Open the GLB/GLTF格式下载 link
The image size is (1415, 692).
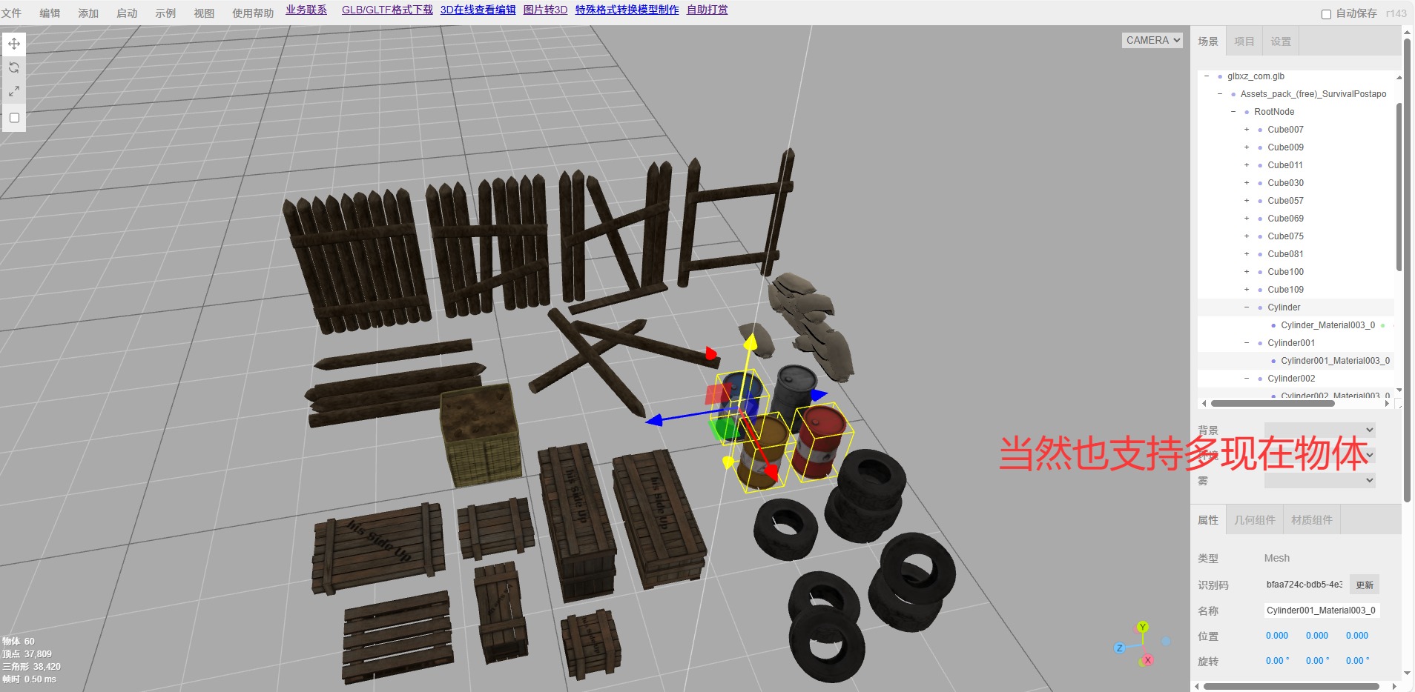[387, 10]
